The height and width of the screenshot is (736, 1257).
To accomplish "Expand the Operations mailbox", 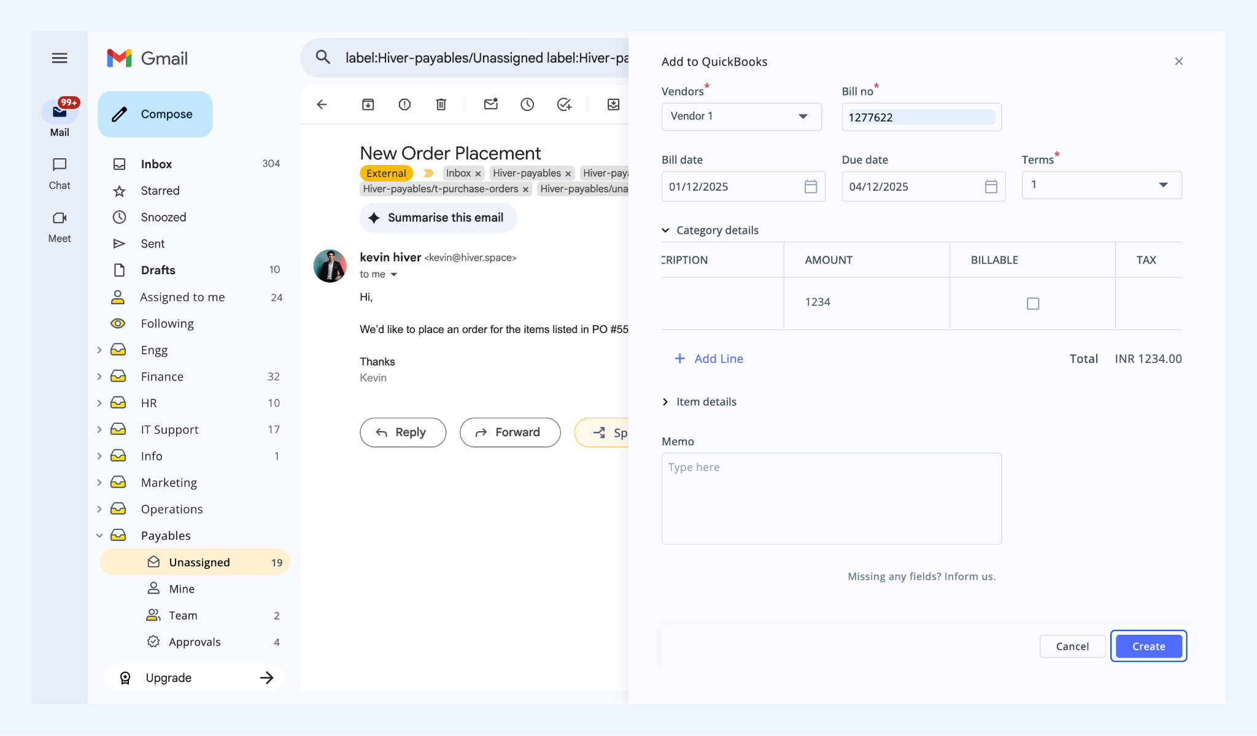I will pos(99,509).
